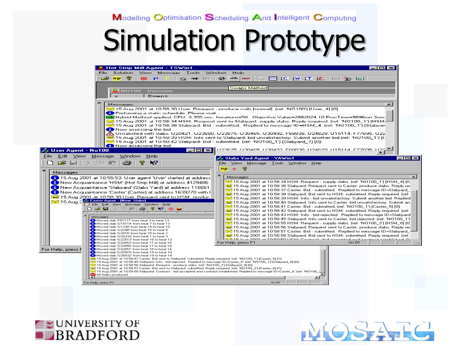Click Cut scissors icon in User Agent toolbar

coord(88,163)
